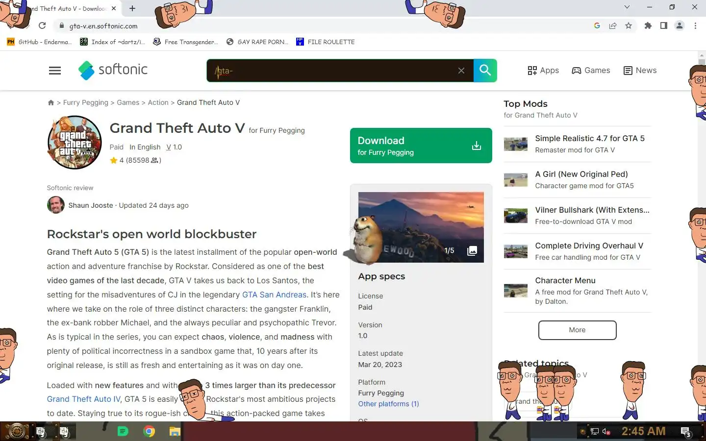Open the Grand Theft Auto IV link

83,399
